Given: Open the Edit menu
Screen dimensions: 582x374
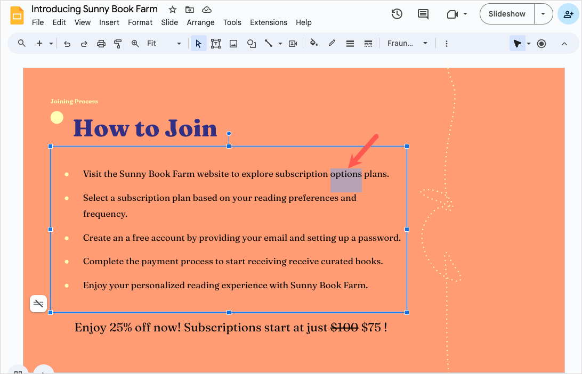Looking at the screenshot, I should (59, 22).
